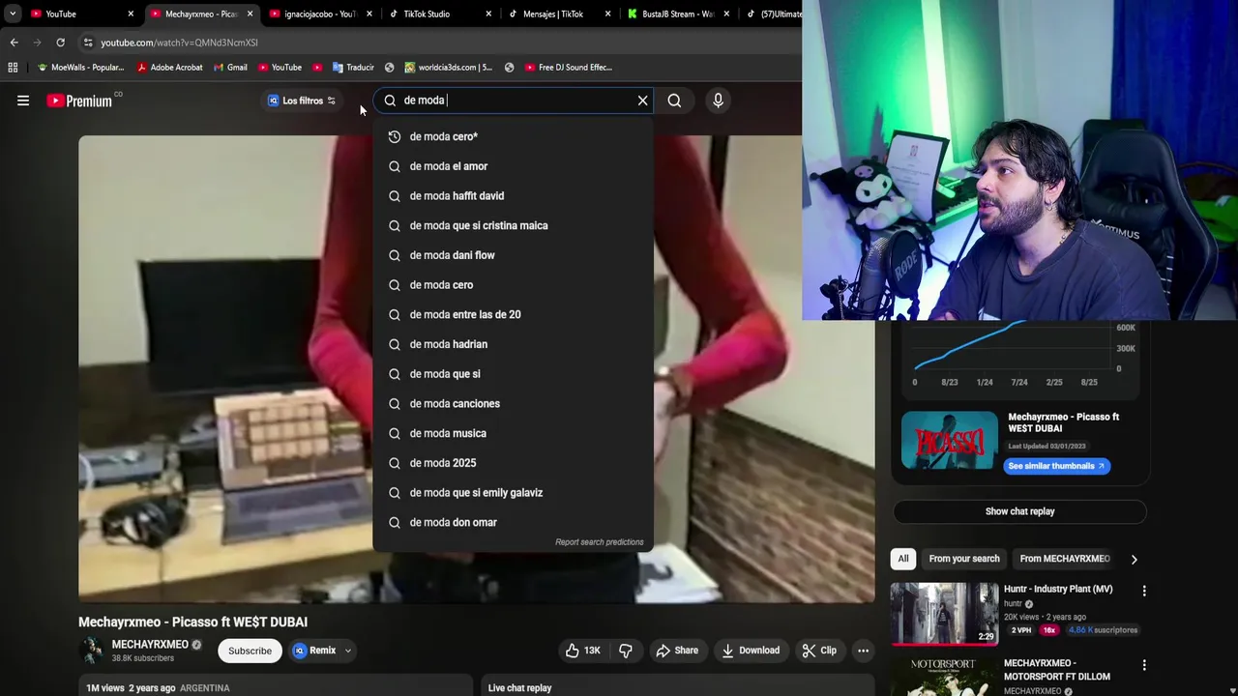The width and height of the screenshot is (1238, 696).
Task: Open the Picasso thumbnail in the stats panel
Action: click(x=950, y=441)
